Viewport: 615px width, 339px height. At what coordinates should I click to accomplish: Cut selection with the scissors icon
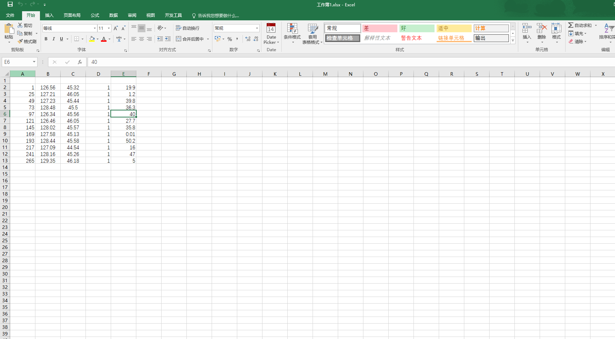pos(20,25)
